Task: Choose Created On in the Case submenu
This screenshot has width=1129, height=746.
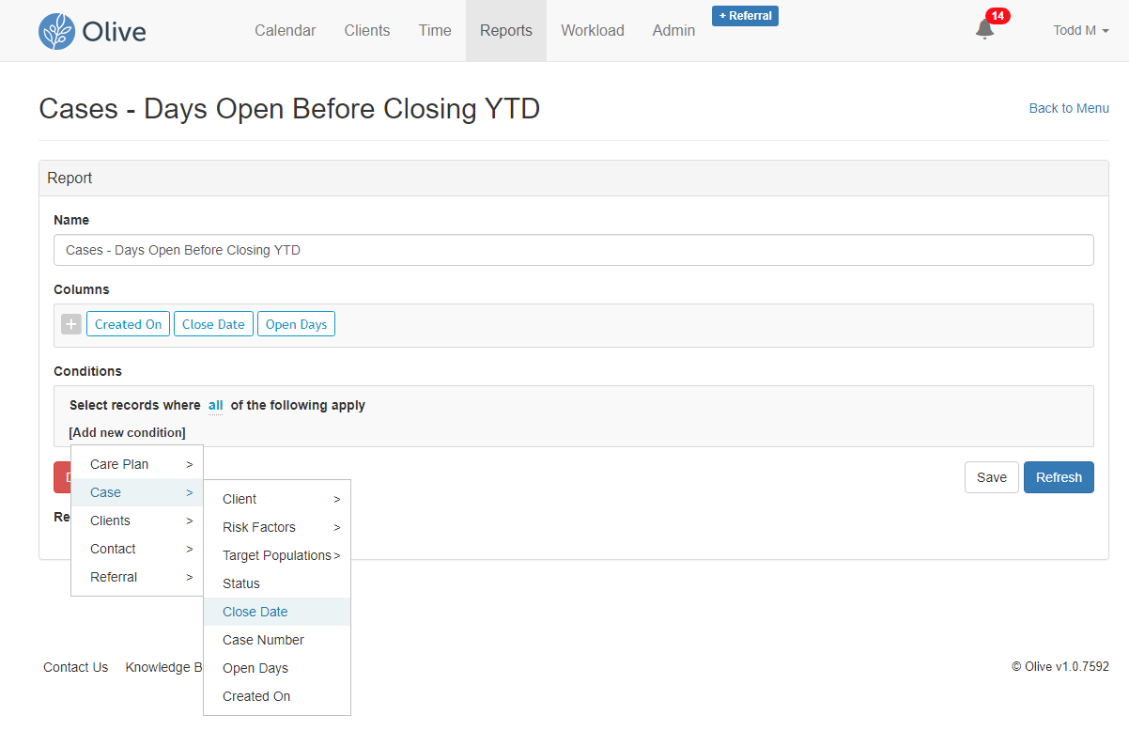Action: (277, 696)
